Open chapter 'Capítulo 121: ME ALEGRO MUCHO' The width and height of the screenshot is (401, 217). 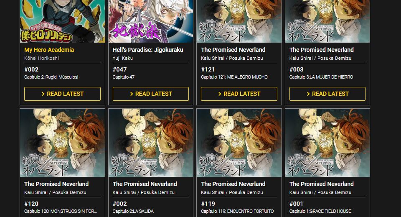(x=234, y=77)
